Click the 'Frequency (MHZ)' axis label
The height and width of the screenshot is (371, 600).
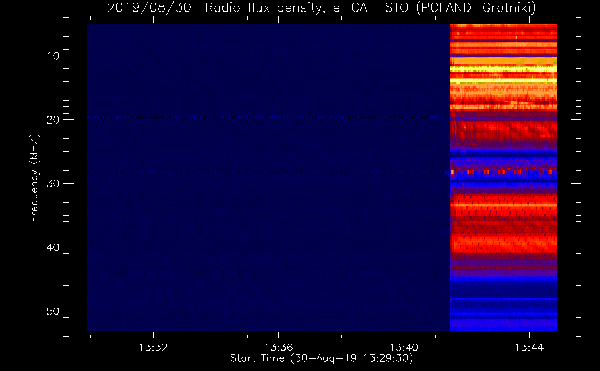[x=34, y=178]
